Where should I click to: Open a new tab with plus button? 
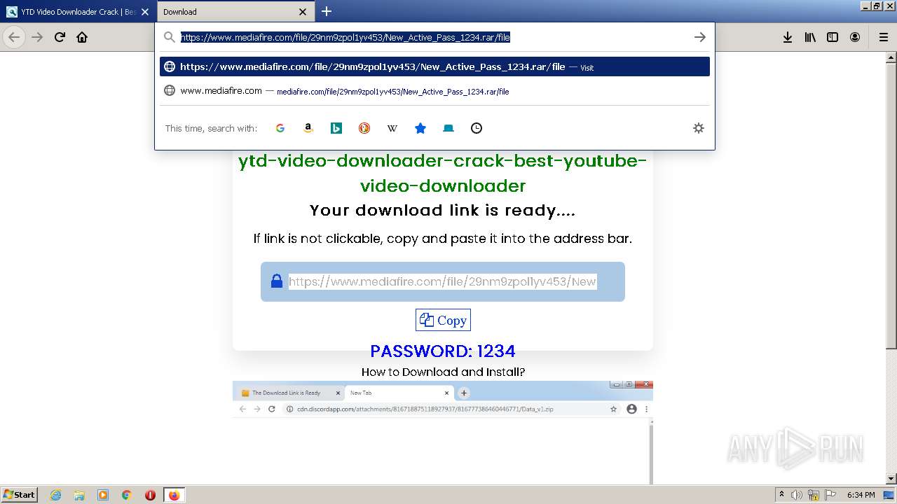pyautogui.click(x=327, y=11)
